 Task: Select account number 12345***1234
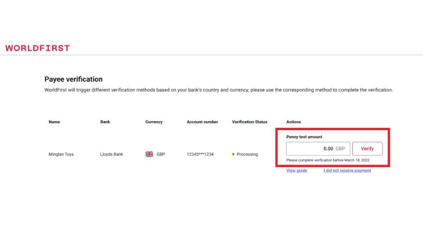click(200, 154)
